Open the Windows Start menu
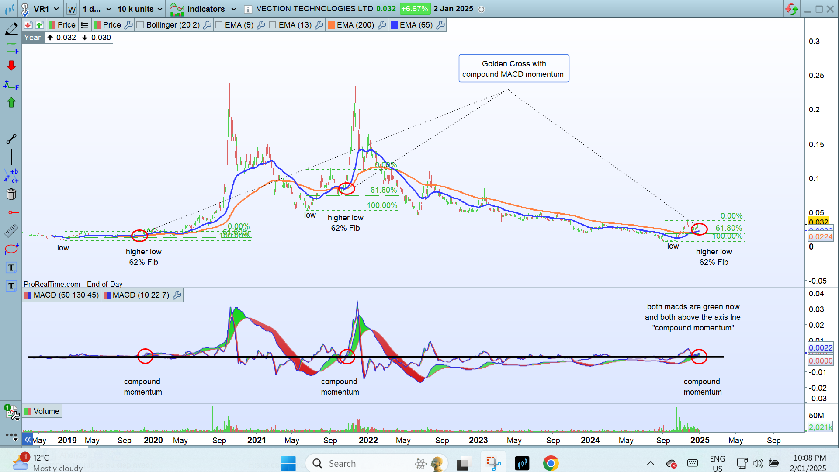 pos(288,463)
